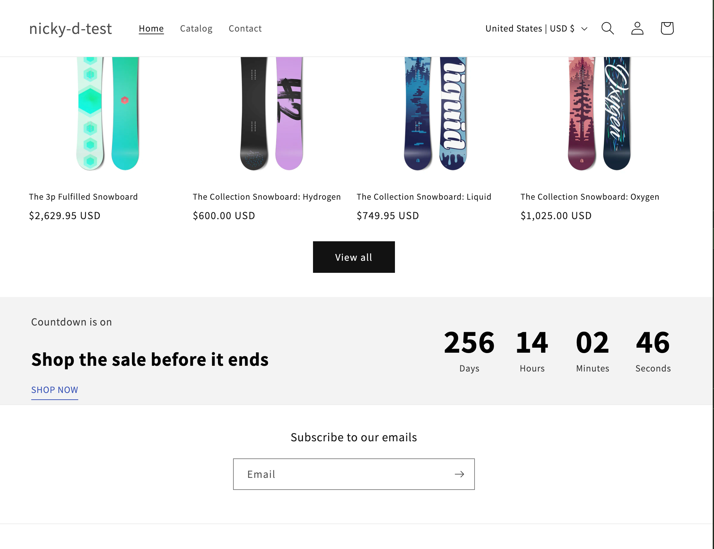Image resolution: width=714 pixels, height=549 pixels.
Task: Open the Catalog menu item
Action: coord(196,29)
